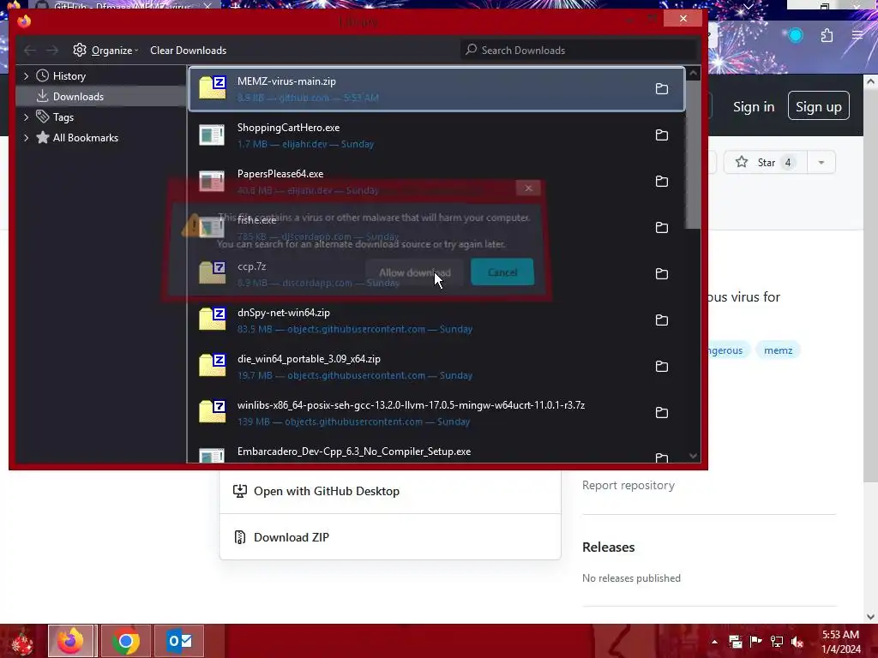This screenshot has height=658, width=878.
Task: Open Chrome from the taskbar
Action: click(x=125, y=641)
